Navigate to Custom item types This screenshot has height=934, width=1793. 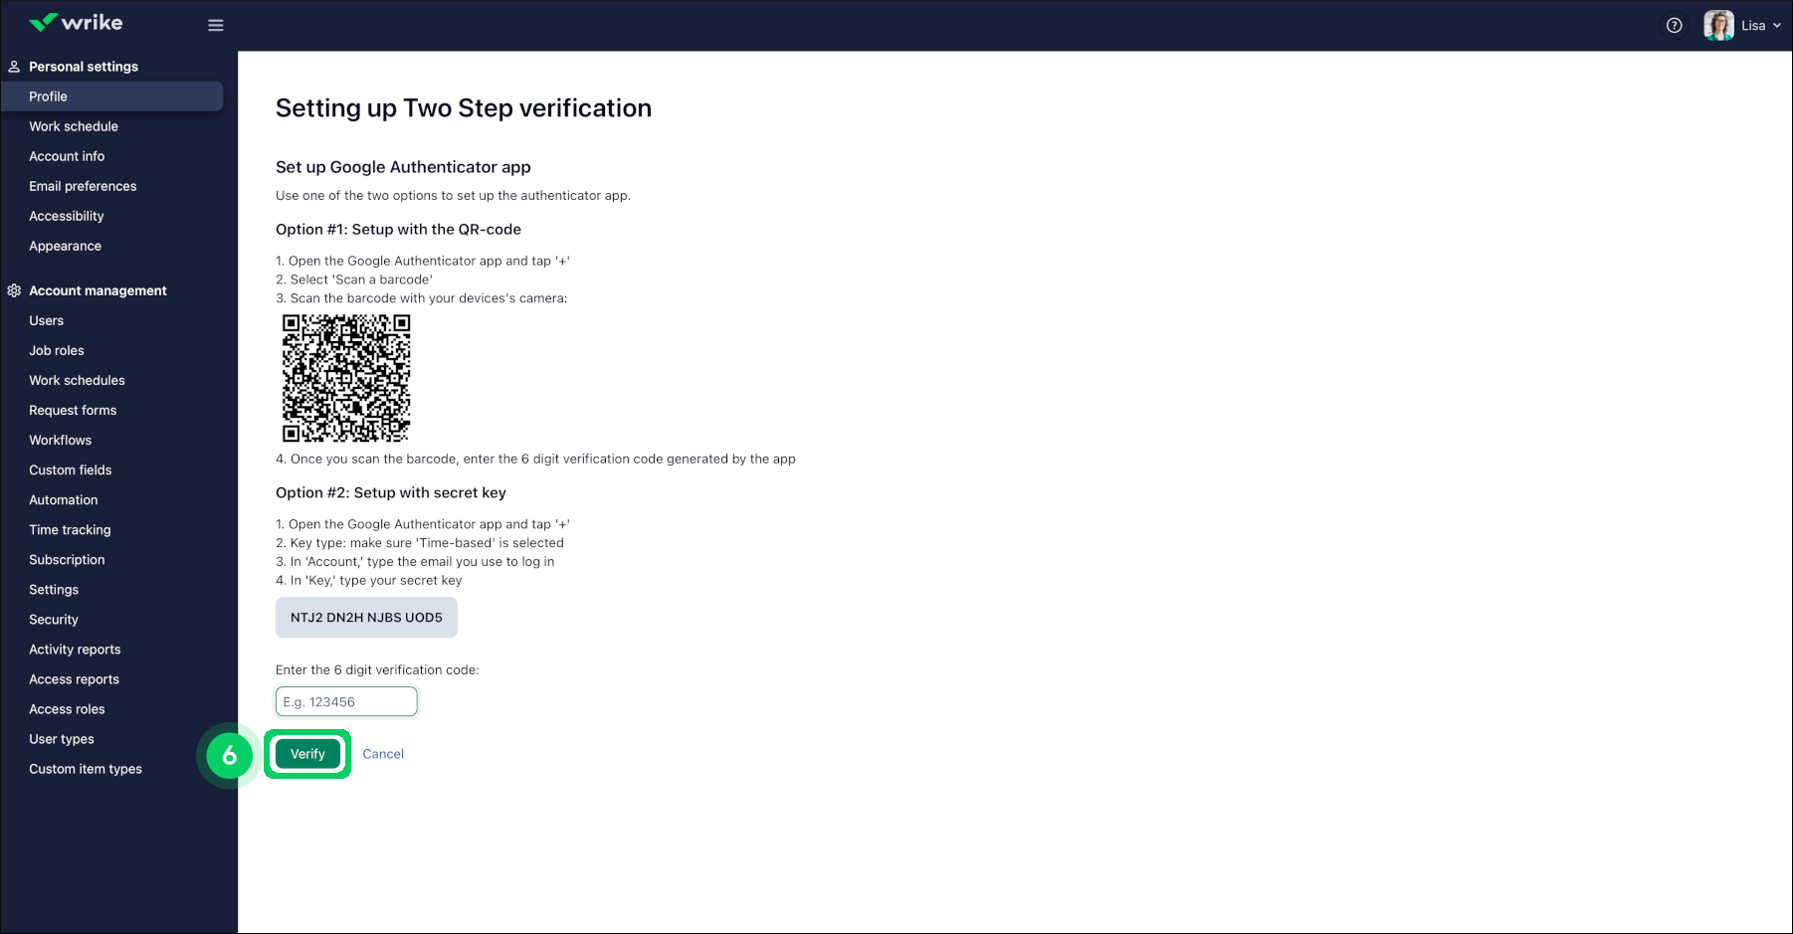(x=86, y=768)
